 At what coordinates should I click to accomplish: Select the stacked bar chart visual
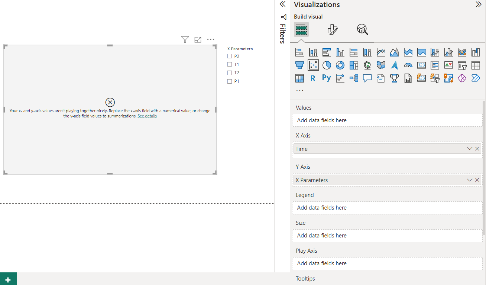coord(299,52)
